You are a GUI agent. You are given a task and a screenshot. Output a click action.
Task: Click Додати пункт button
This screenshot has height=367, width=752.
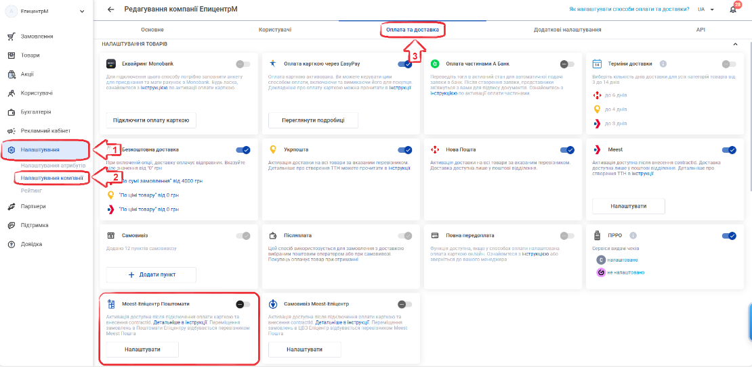click(x=151, y=274)
